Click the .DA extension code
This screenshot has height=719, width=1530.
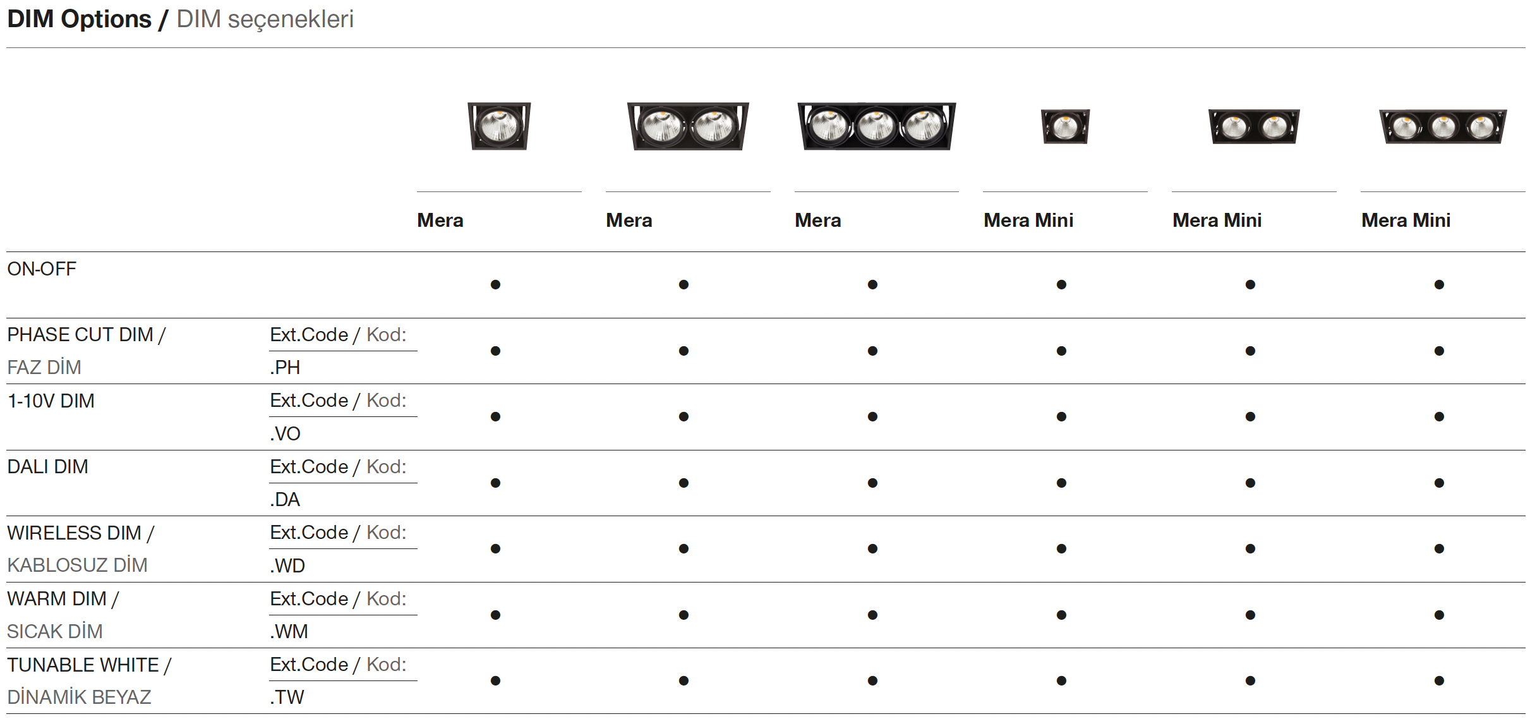pyautogui.click(x=285, y=499)
